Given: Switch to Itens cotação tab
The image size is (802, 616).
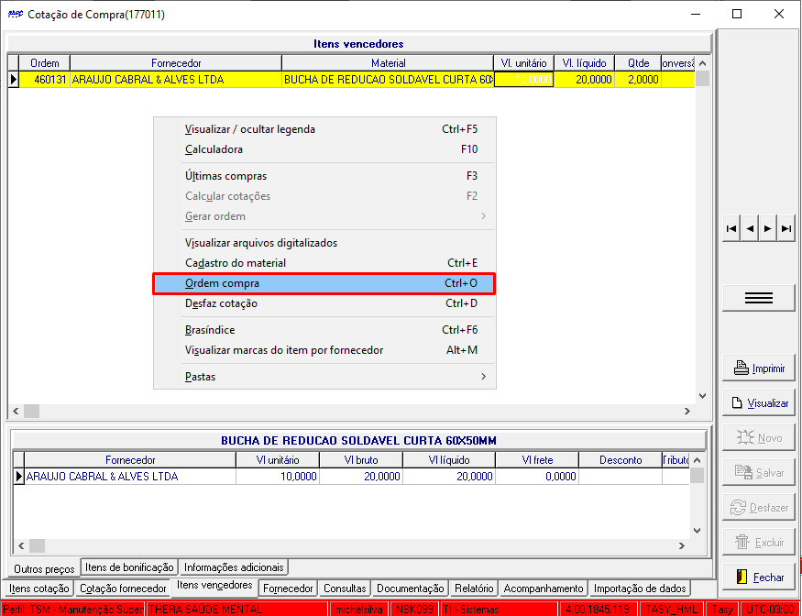Looking at the screenshot, I should click(x=38, y=588).
